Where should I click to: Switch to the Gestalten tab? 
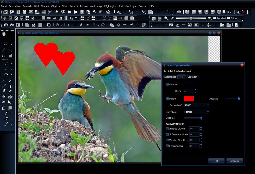(x=192, y=77)
